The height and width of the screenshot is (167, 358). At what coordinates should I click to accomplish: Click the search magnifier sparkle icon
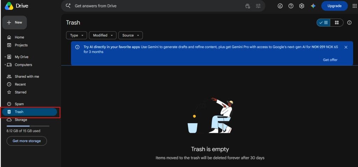pyautogui.click(x=68, y=6)
